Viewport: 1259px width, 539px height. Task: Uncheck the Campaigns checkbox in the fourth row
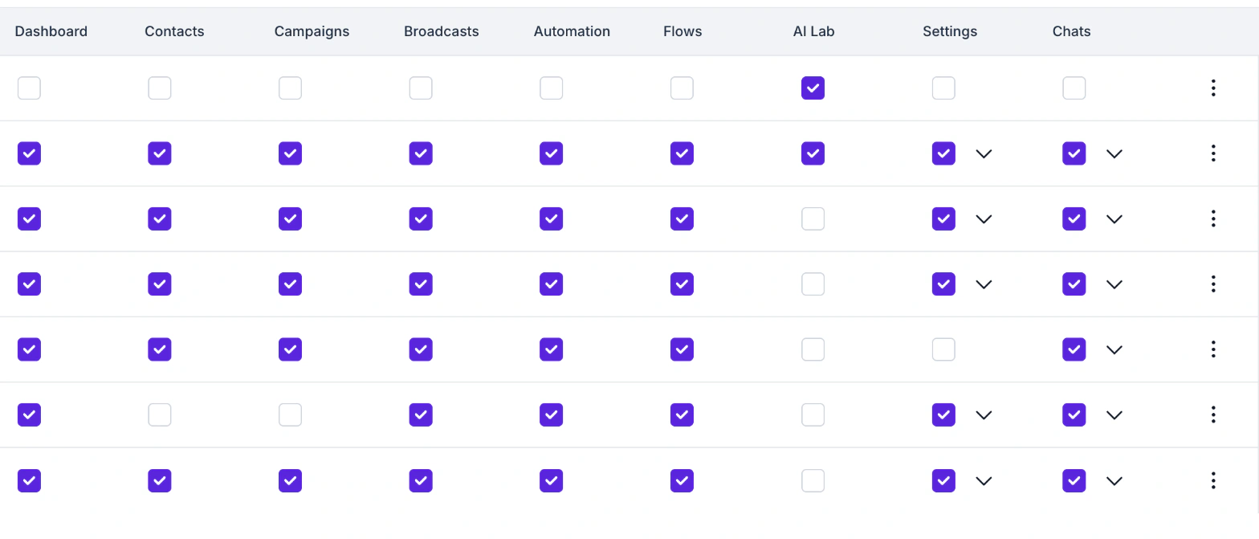tap(290, 284)
